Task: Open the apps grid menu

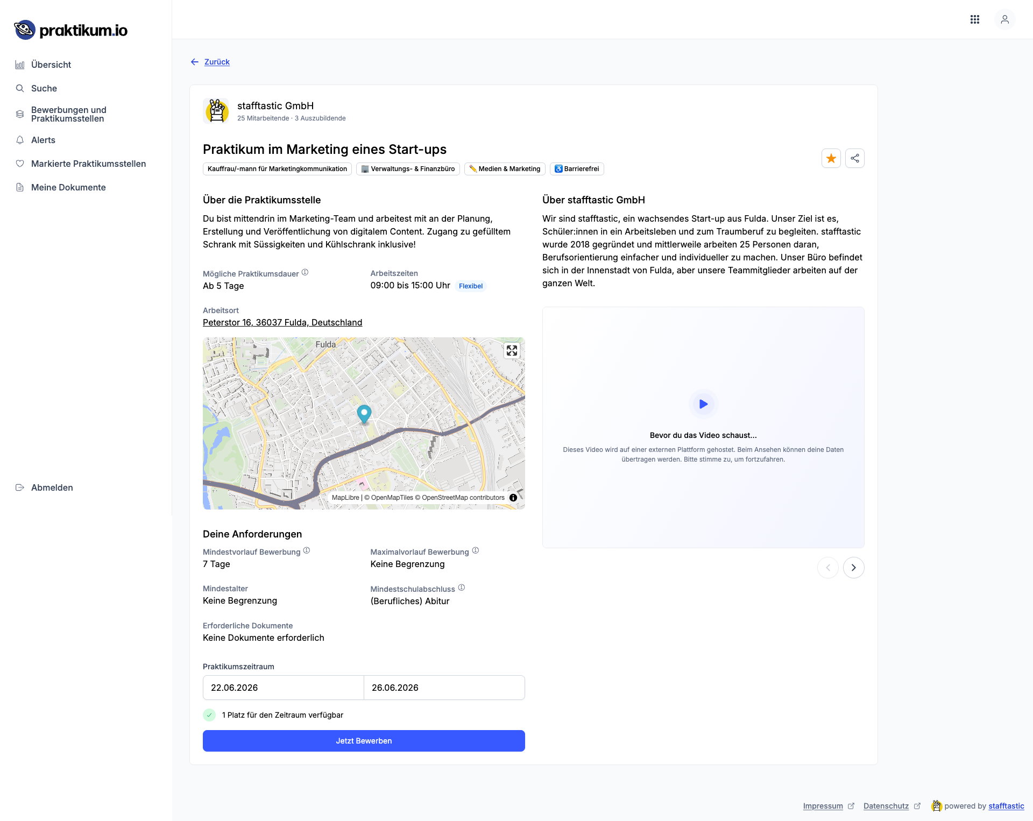Action: click(x=974, y=19)
